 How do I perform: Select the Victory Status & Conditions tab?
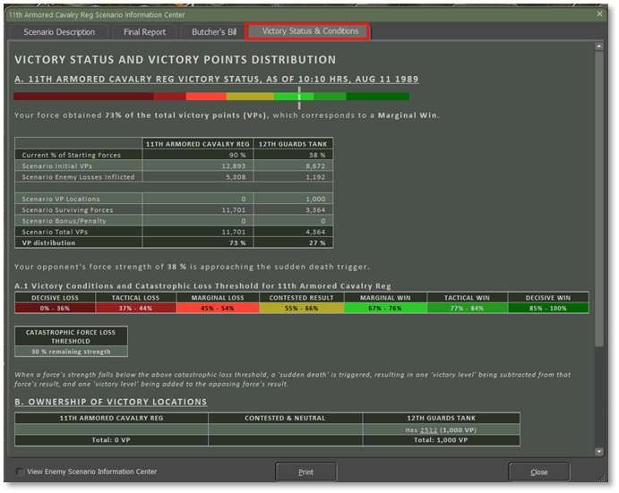click(x=309, y=31)
